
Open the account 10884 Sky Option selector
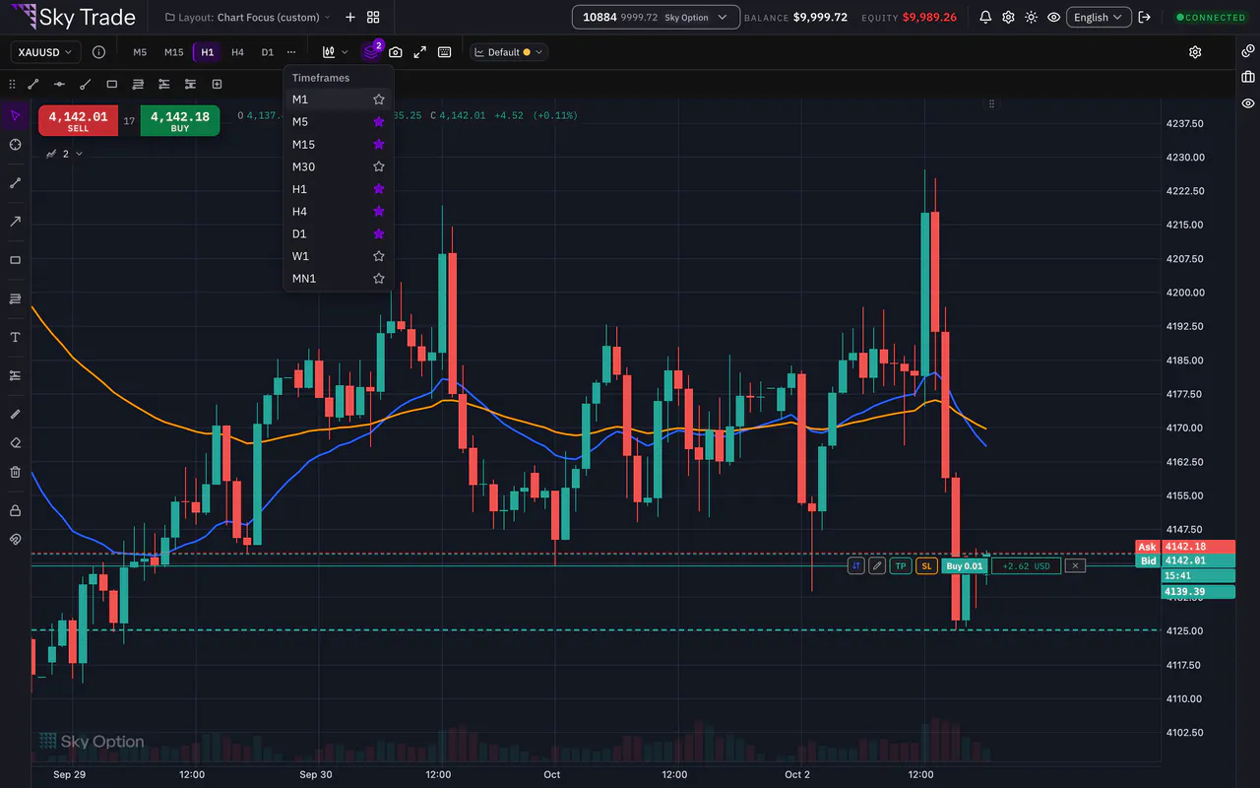(656, 18)
